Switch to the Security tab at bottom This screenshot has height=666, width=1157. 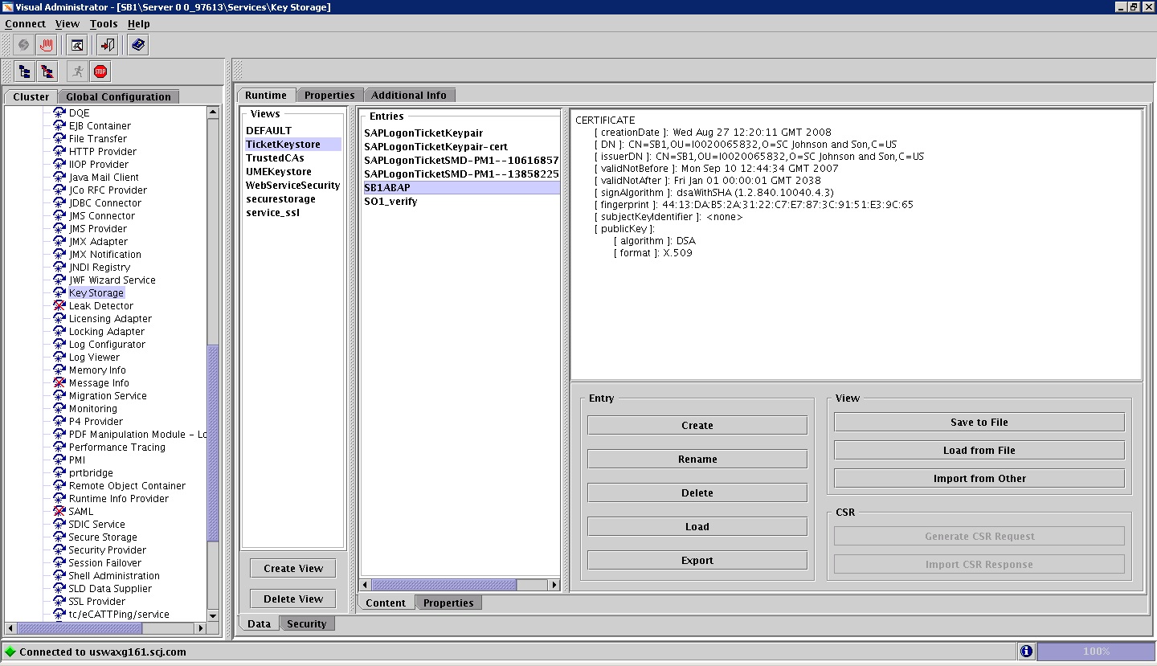click(308, 623)
